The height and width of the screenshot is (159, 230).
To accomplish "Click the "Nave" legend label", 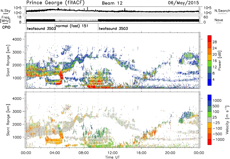I will click(219, 20).
